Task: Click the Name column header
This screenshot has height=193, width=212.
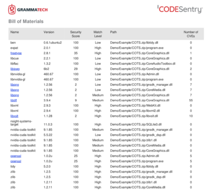Action: point(15,32)
